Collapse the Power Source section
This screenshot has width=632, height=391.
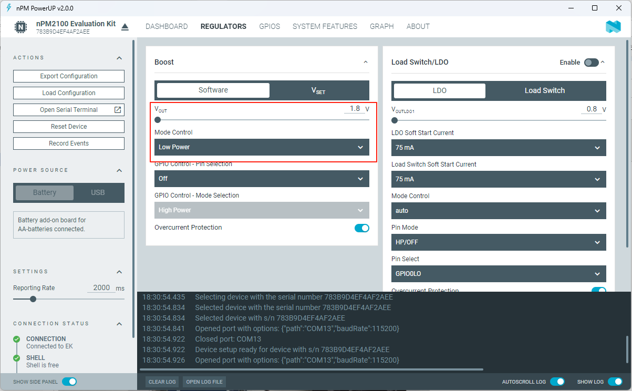click(x=119, y=170)
